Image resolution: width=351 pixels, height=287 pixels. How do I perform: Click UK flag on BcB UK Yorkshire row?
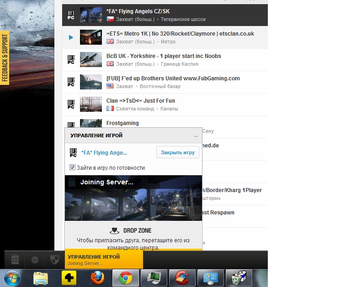point(110,64)
